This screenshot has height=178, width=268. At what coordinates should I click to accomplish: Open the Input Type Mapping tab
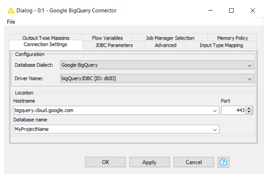tap(221, 45)
